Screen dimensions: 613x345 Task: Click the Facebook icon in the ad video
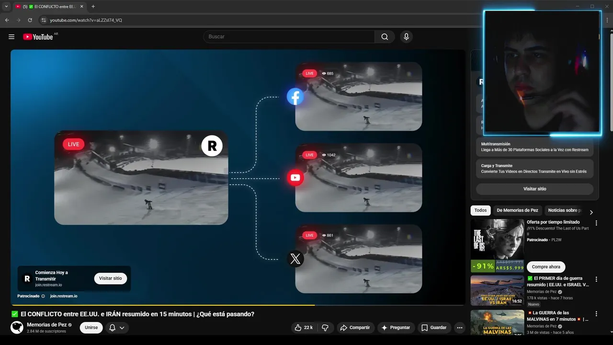pos(295,97)
